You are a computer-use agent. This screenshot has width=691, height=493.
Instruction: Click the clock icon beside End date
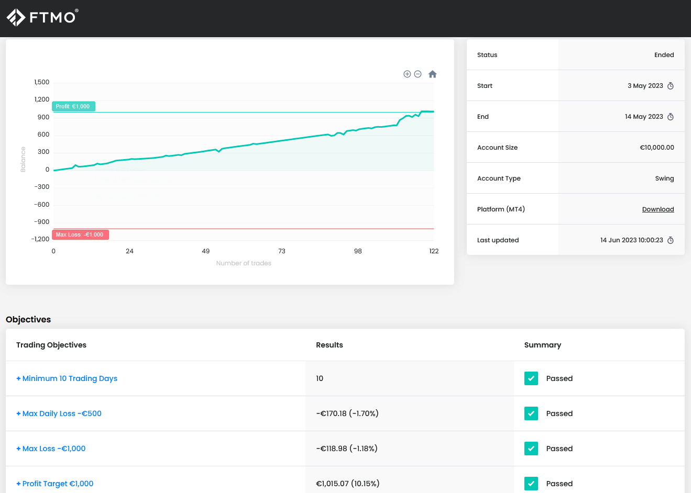[671, 117]
